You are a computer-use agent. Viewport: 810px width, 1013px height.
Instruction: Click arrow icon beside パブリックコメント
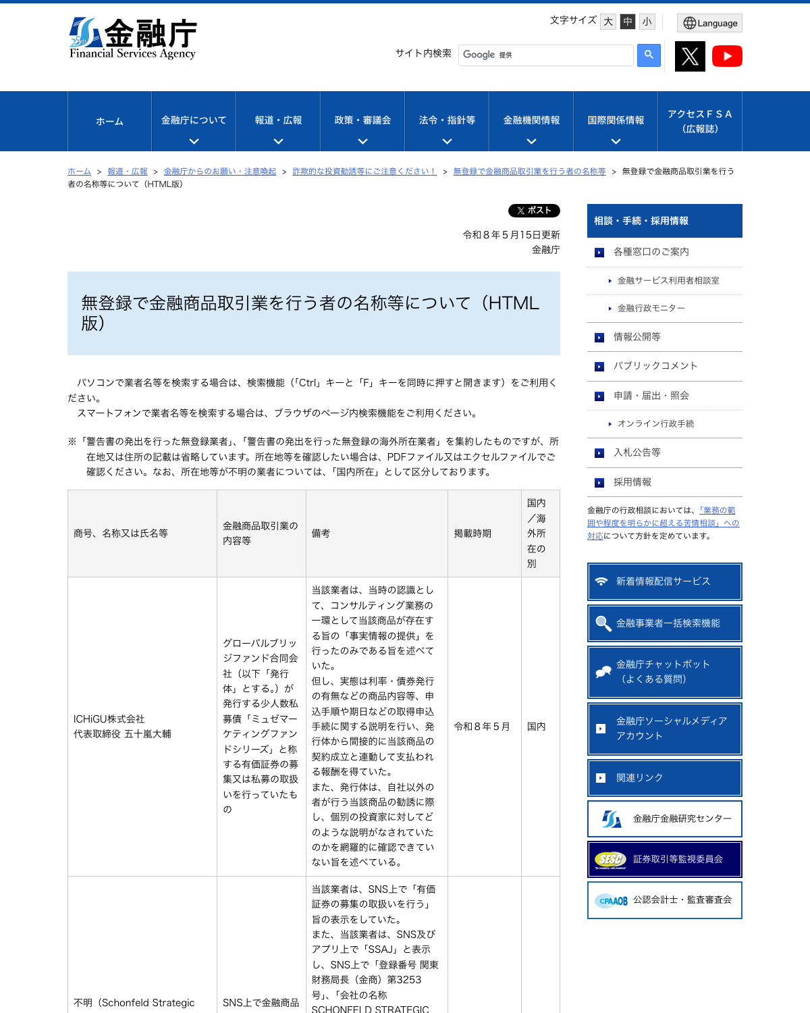pos(599,367)
